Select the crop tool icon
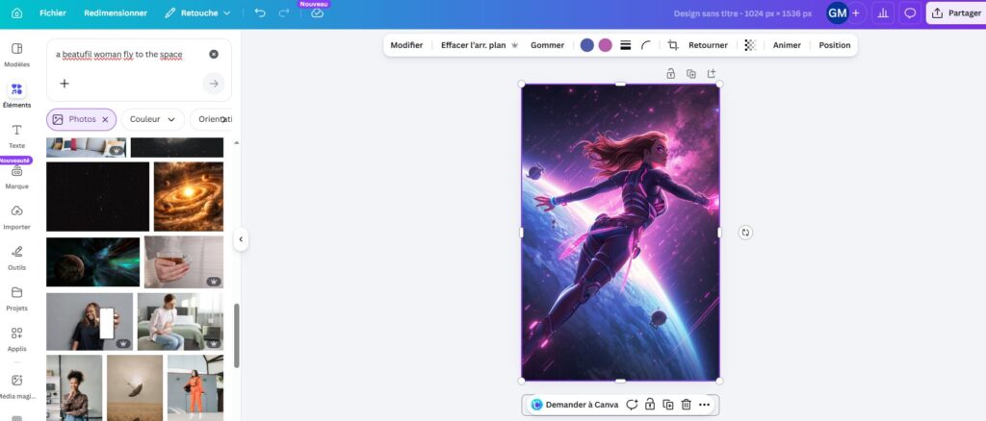This screenshot has width=986, height=421. pos(673,45)
